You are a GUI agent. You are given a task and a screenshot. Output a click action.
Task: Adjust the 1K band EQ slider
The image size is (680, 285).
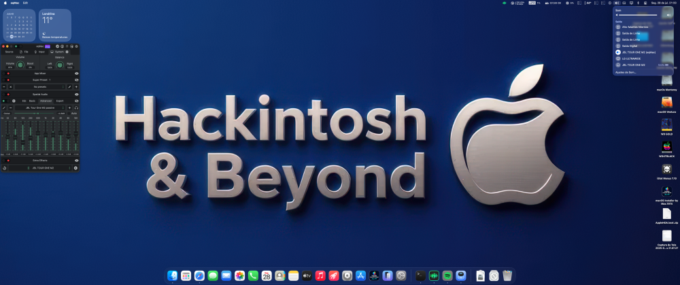click(46, 135)
